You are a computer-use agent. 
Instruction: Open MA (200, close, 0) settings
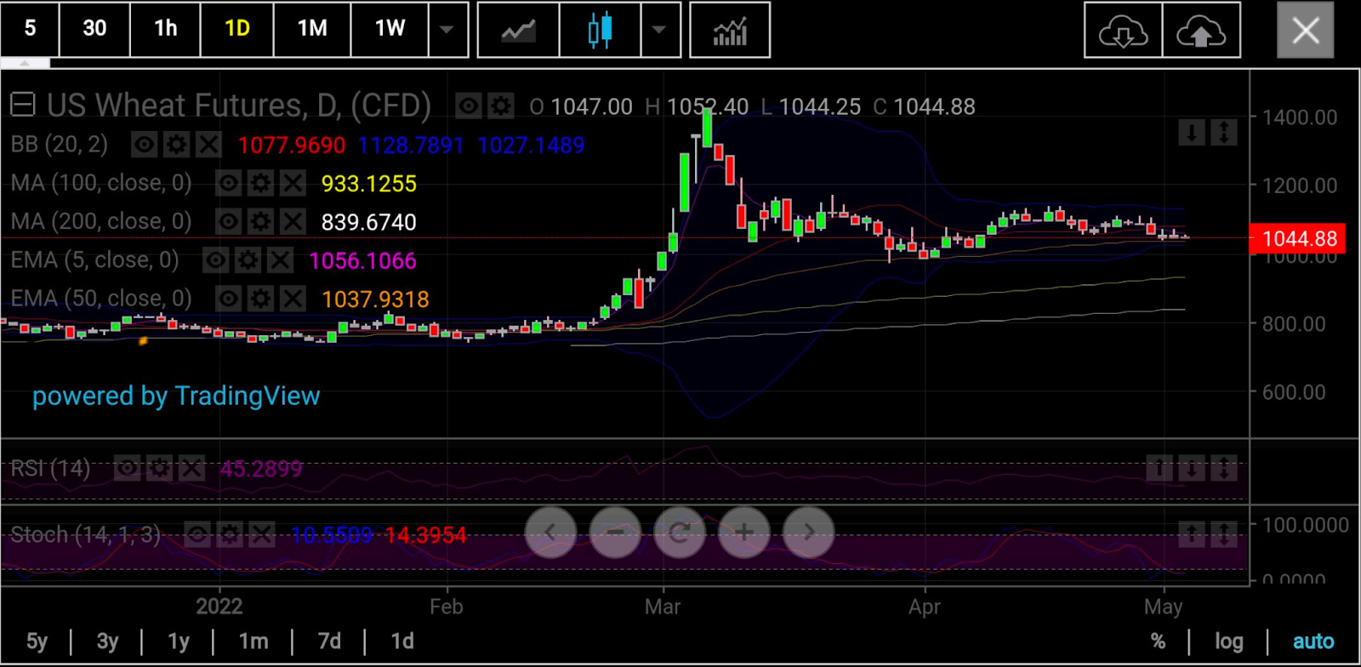[x=260, y=222]
